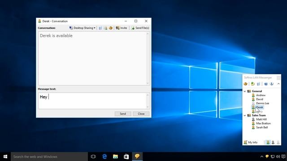Screen dimensions: 287x161
Task: Click conversation pane scroll down arrow
Action: click(x=148, y=83)
